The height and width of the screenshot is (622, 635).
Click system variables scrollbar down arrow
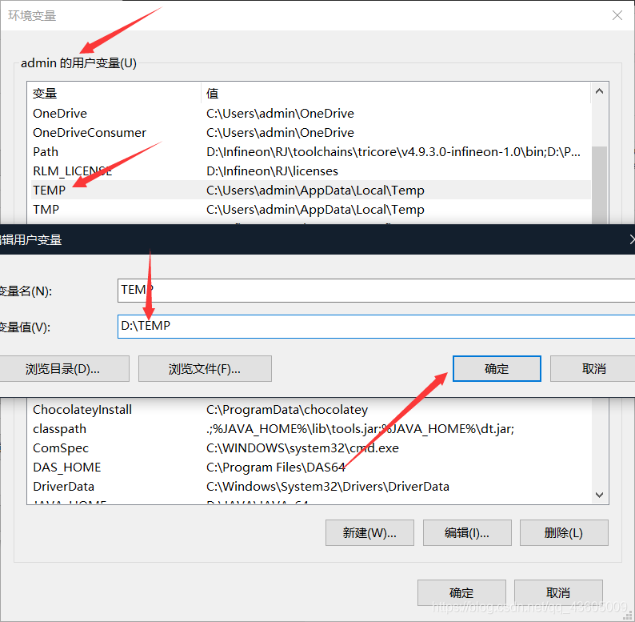tap(599, 495)
